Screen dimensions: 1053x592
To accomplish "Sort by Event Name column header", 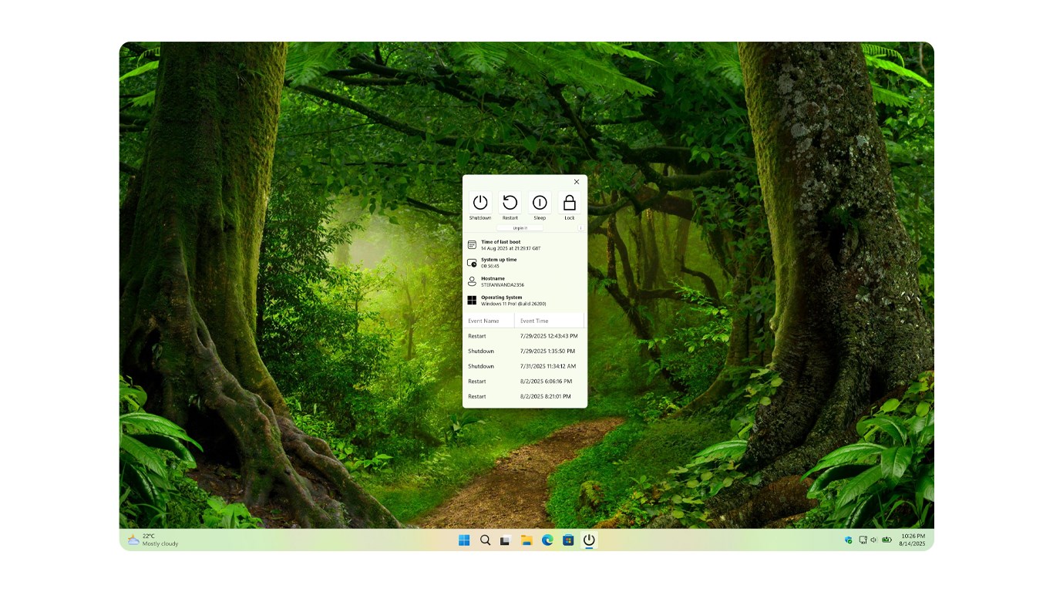I will [489, 321].
